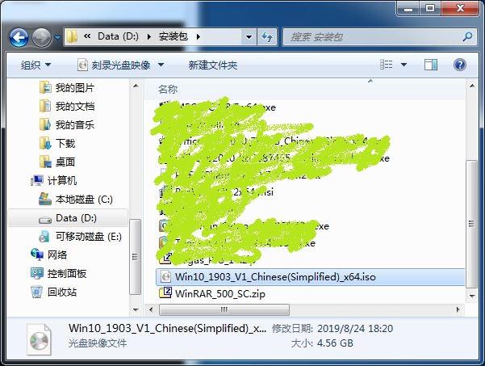Click the 网络 network icon
Screen dimensions: 485x366
point(37,255)
